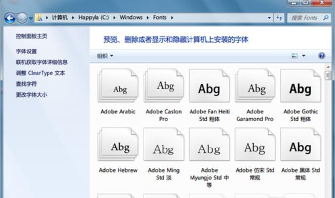Select the Adobe Caslon Pro font family
Viewport: 335px width, 198px height.
pyautogui.click(x=164, y=96)
